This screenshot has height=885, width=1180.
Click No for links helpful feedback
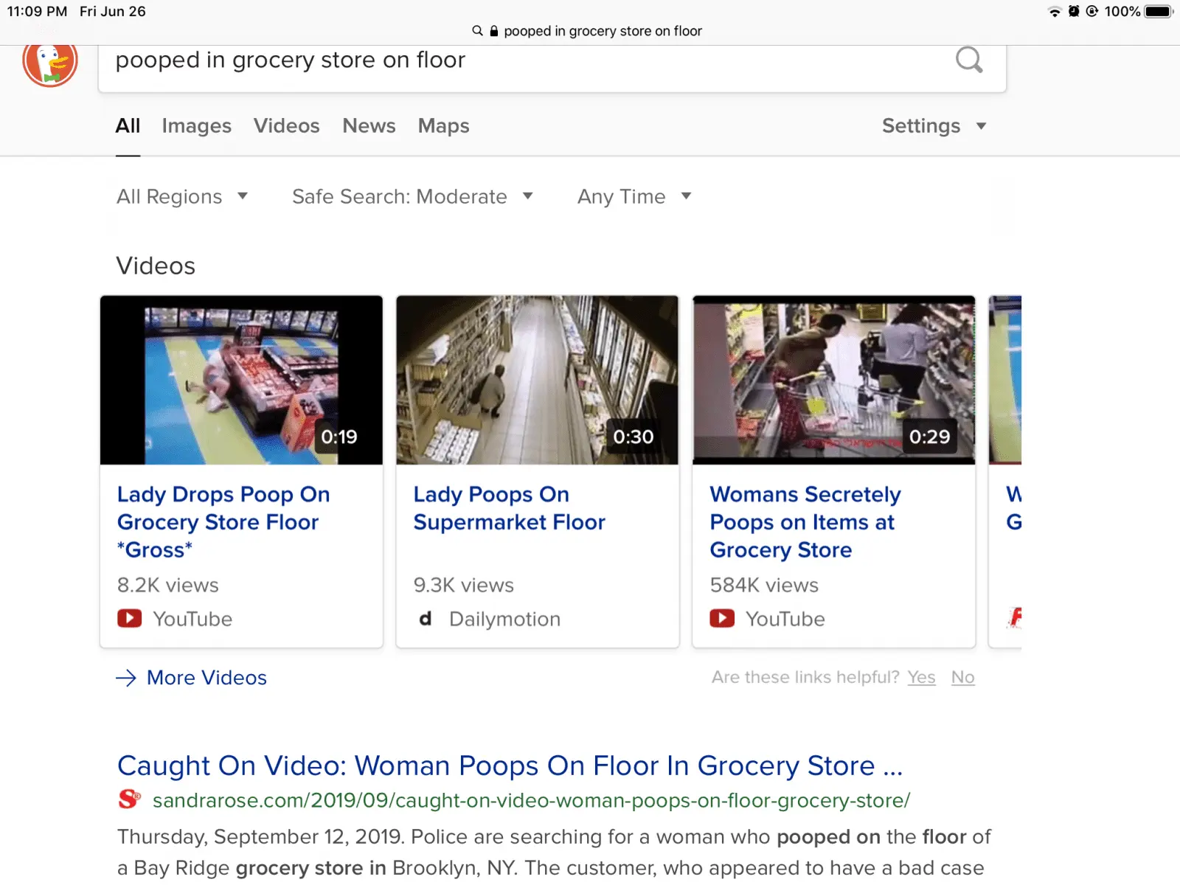tap(962, 677)
